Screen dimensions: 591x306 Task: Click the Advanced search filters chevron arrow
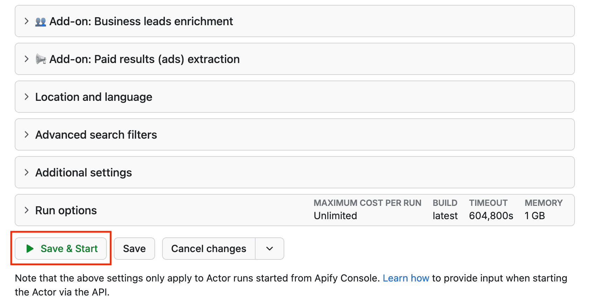(x=27, y=135)
